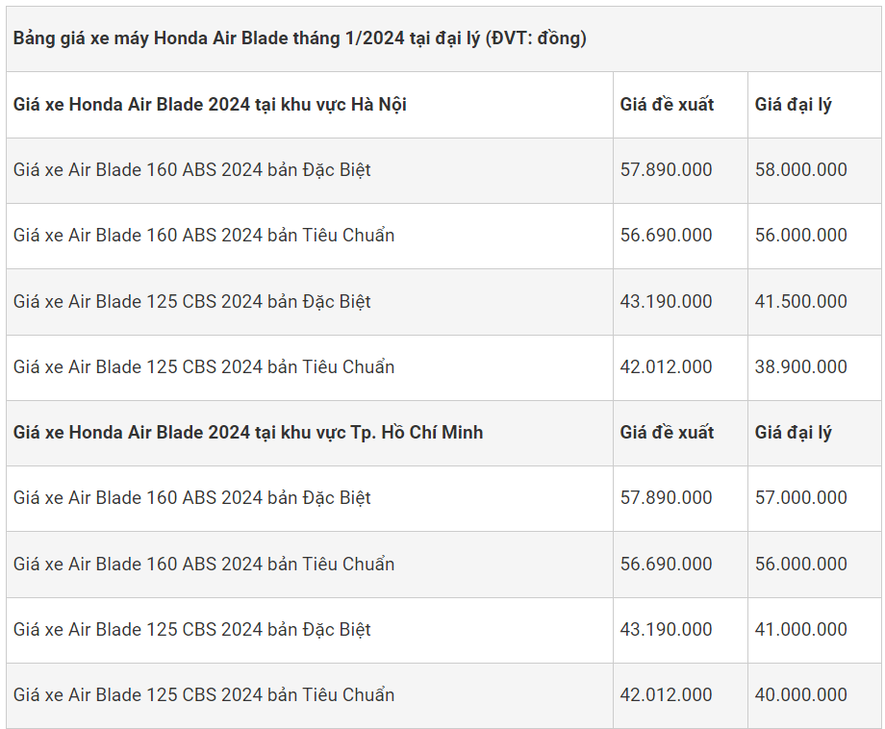
Task: Click the 57.000.000 dealer price cell
Action: pos(801,497)
